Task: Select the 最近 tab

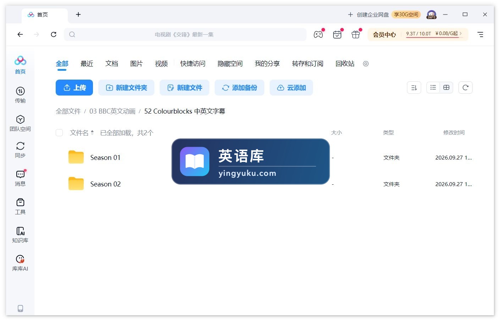Action: pos(87,64)
